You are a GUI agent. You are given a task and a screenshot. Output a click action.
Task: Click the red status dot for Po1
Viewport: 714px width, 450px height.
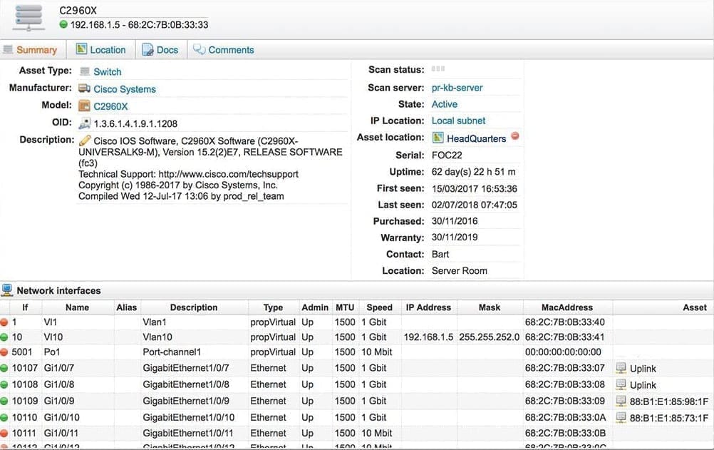(x=4, y=352)
